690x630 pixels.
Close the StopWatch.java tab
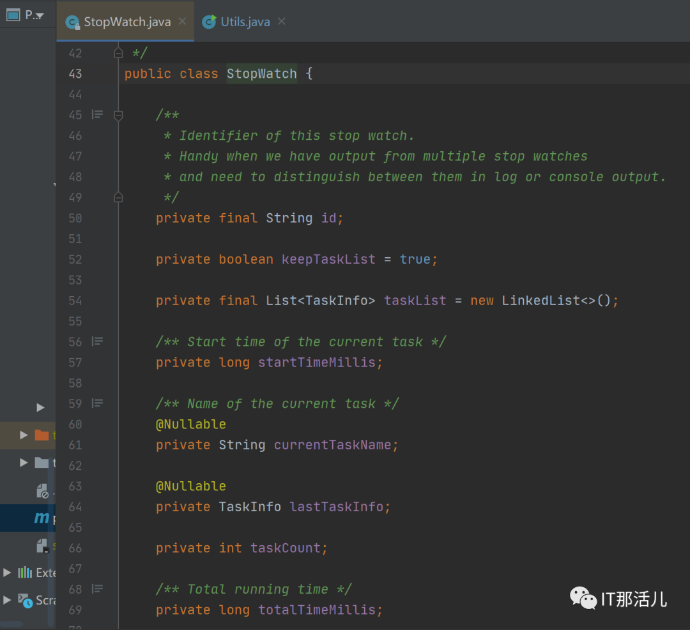pos(182,21)
